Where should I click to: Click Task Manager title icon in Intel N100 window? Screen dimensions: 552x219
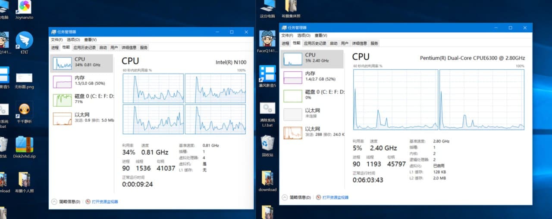pos(53,32)
